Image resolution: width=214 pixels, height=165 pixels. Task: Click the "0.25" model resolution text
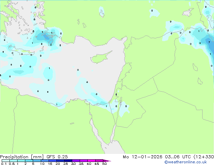(63, 157)
